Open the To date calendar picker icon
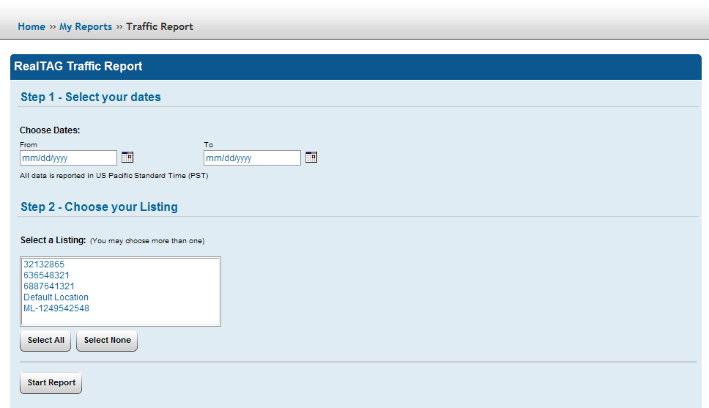The image size is (709, 408). click(311, 157)
